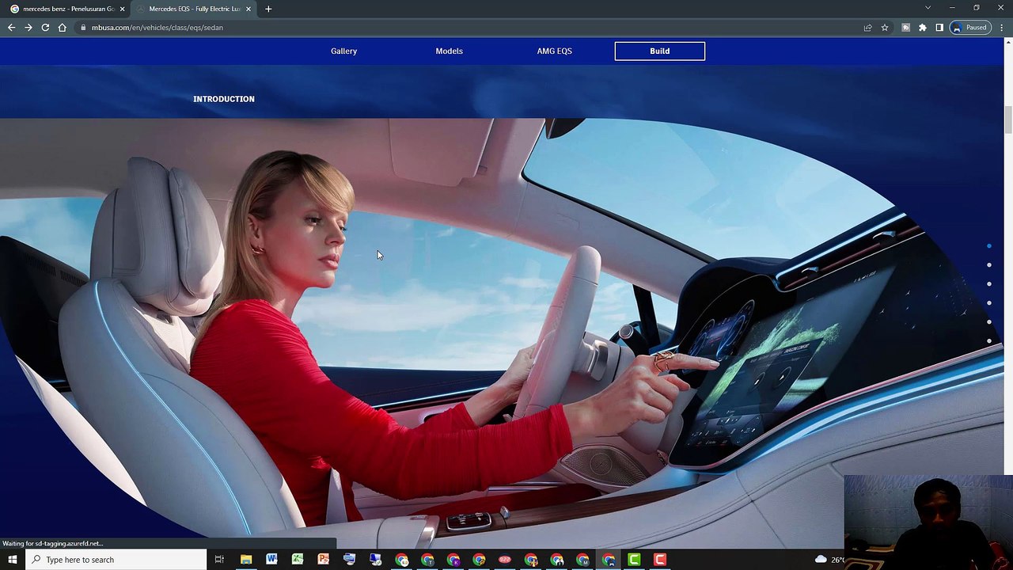Image resolution: width=1013 pixels, height=570 pixels.
Task: Reload the Mercedes EQS page
Action: tap(45, 28)
